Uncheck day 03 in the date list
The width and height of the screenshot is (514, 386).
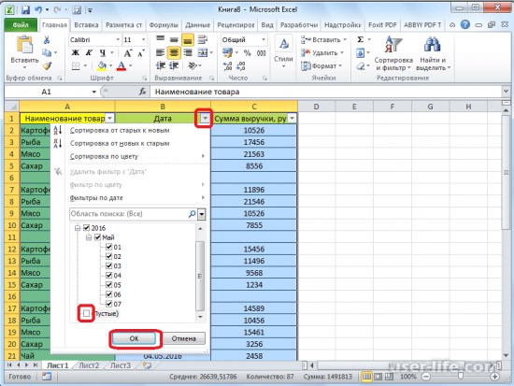pyautogui.click(x=108, y=265)
